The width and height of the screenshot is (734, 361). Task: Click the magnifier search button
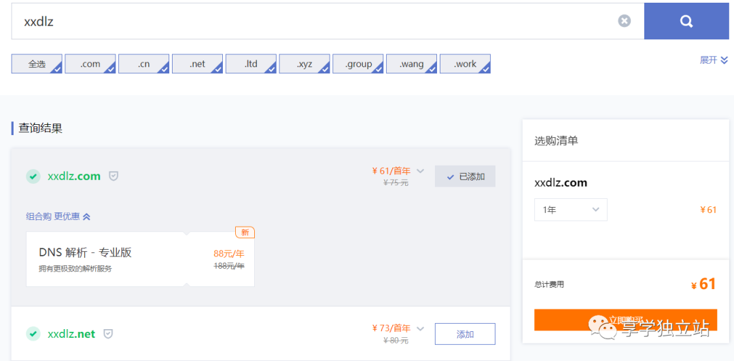[x=686, y=21]
